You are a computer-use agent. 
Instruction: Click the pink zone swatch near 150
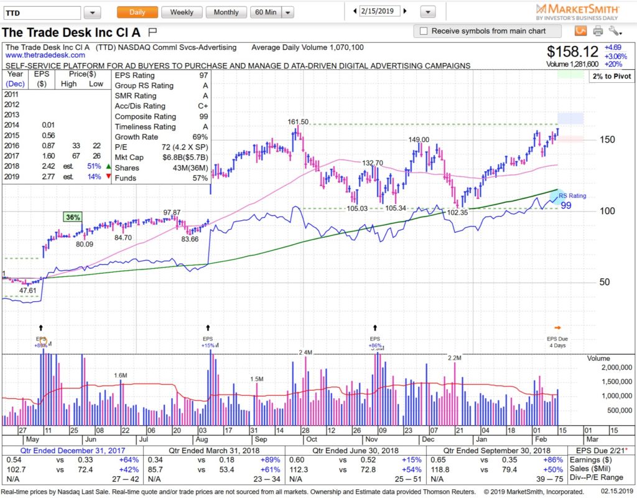570,139
